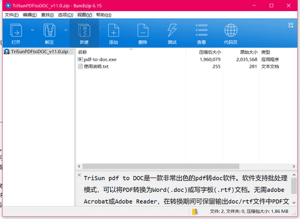Viewport: 300px width, 219px height.
Task: Click the grid layout icon in toolbar corner
Action: (x=291, y=25)
